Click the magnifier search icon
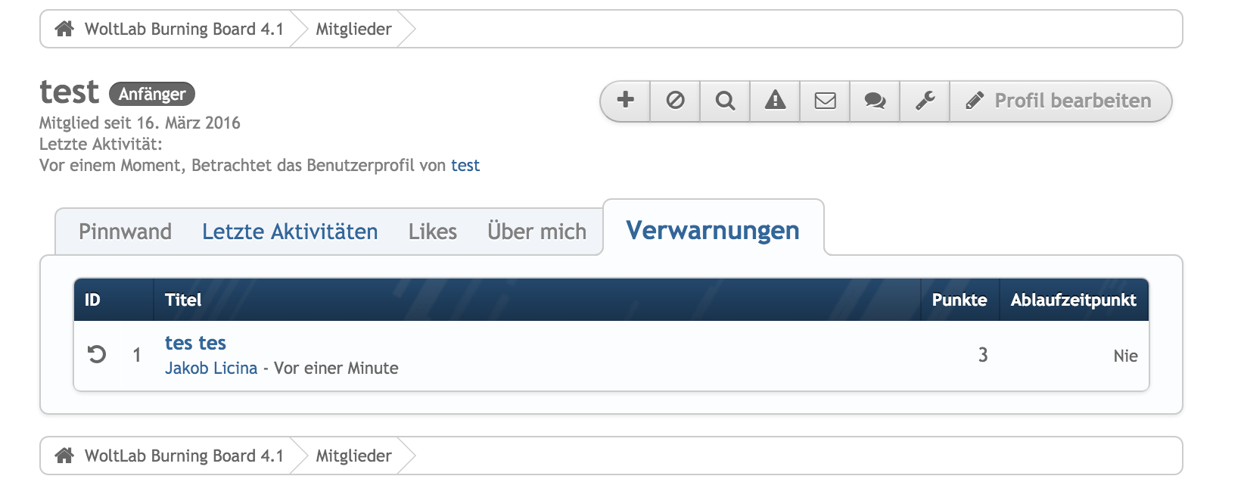1244x504 pixels. click(x=725, y=101)
